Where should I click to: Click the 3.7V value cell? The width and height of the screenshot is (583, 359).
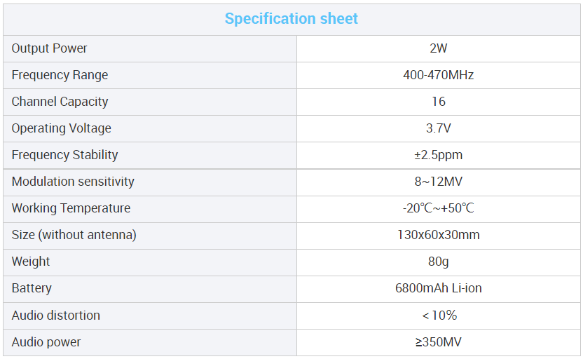439,129
